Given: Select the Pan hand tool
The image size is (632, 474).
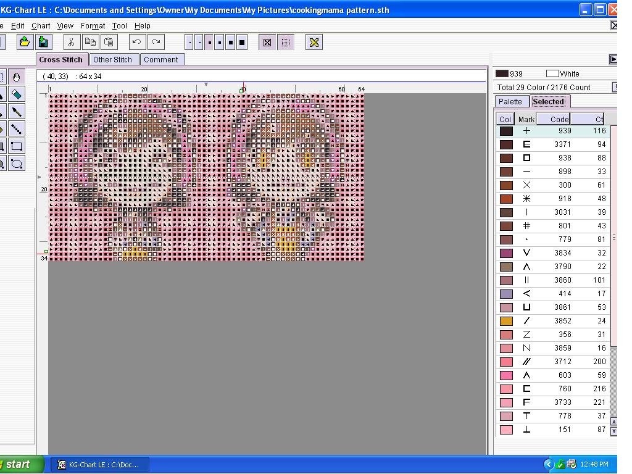Looking at the screenshot, I should click(16, 76).
